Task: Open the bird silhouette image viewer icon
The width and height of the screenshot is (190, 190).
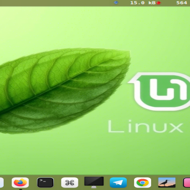Action: [167, 182]
